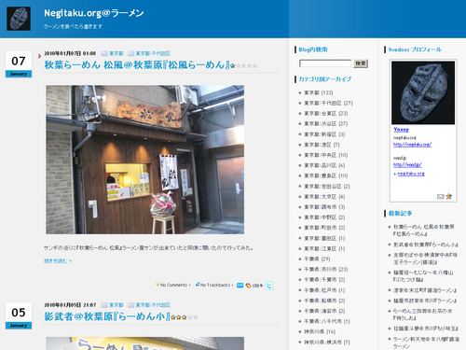Viewport: 466px width, 350px height.
Task: Open archive category 千葉県:八千代市 (1)
Action: [327, 321]
